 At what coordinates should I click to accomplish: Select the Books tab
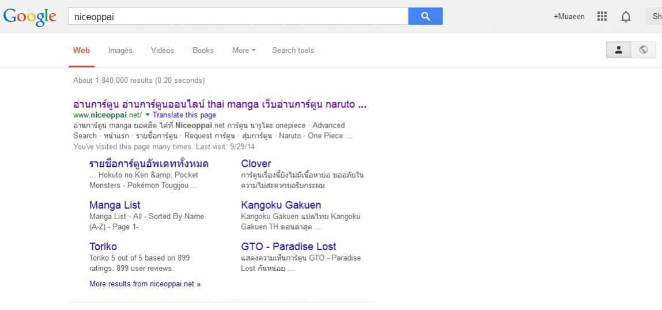click(x=203, y=51)
